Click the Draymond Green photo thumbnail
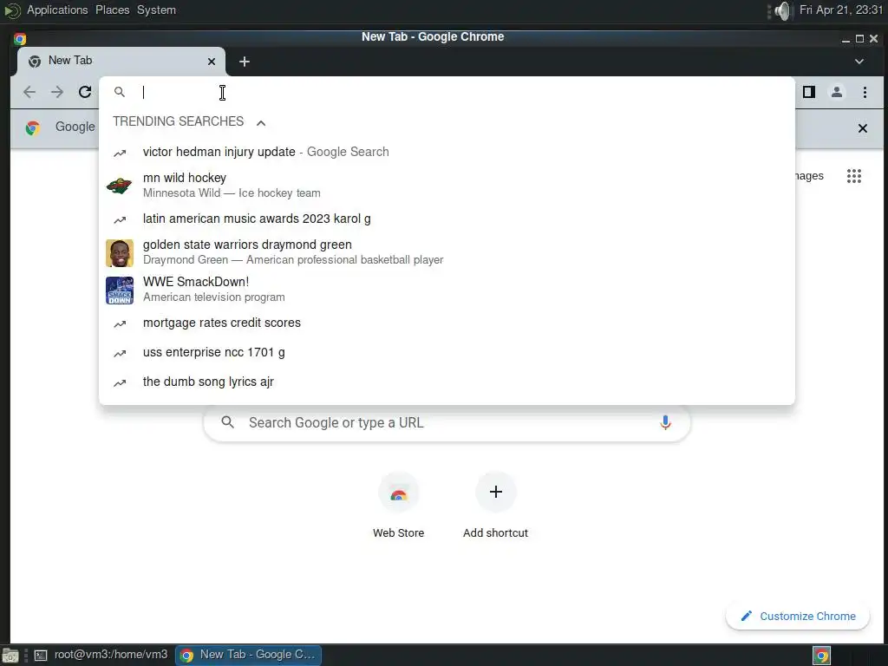Screen dimensions: 888x666 coord(120,252)
